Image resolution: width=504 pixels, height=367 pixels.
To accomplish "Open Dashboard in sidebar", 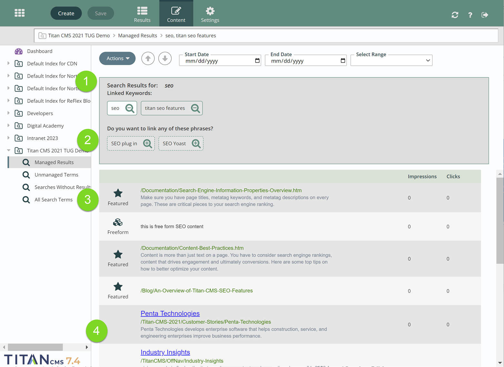I will pos(40,51).
